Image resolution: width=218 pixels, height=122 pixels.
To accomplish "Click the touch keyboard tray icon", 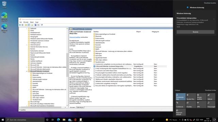I will point(198,120).
